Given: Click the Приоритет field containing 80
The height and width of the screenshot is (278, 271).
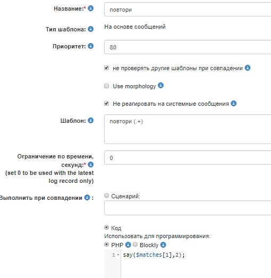Looking at the screenshot, I should pyautogui.click(x=188, y=47).
